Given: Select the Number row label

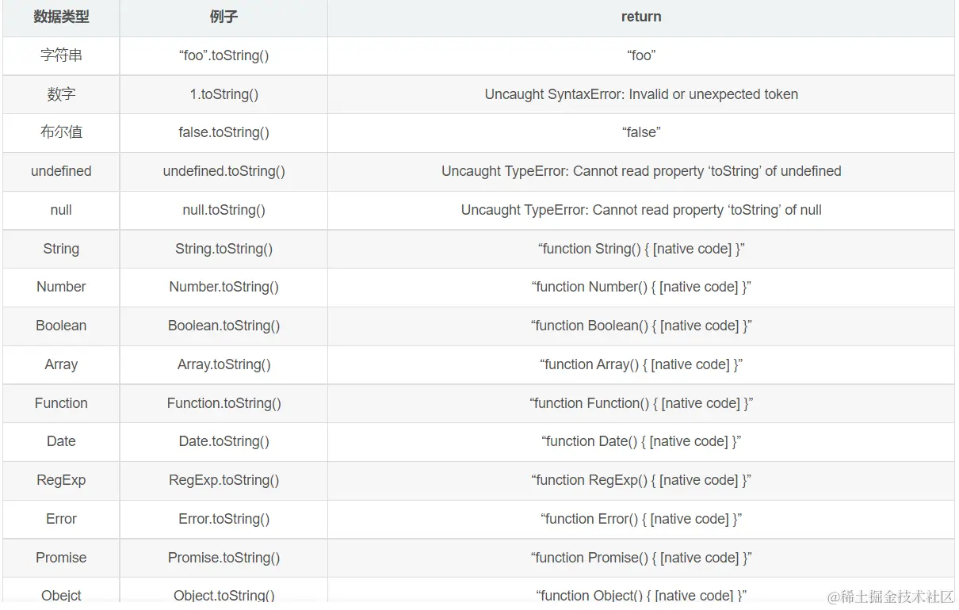Looking at the screenshot, I should coord(61,287).
